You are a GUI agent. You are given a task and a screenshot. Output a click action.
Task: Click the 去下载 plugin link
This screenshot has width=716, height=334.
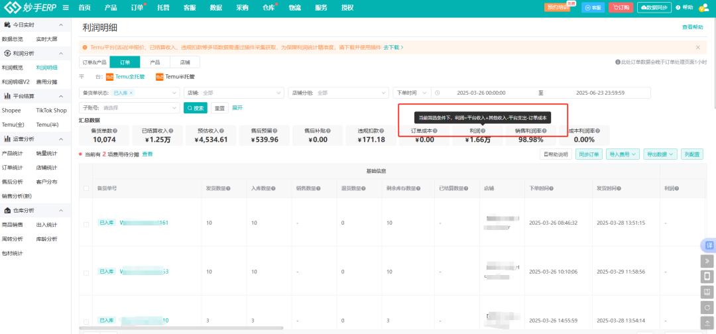click(x=393, y=48)
